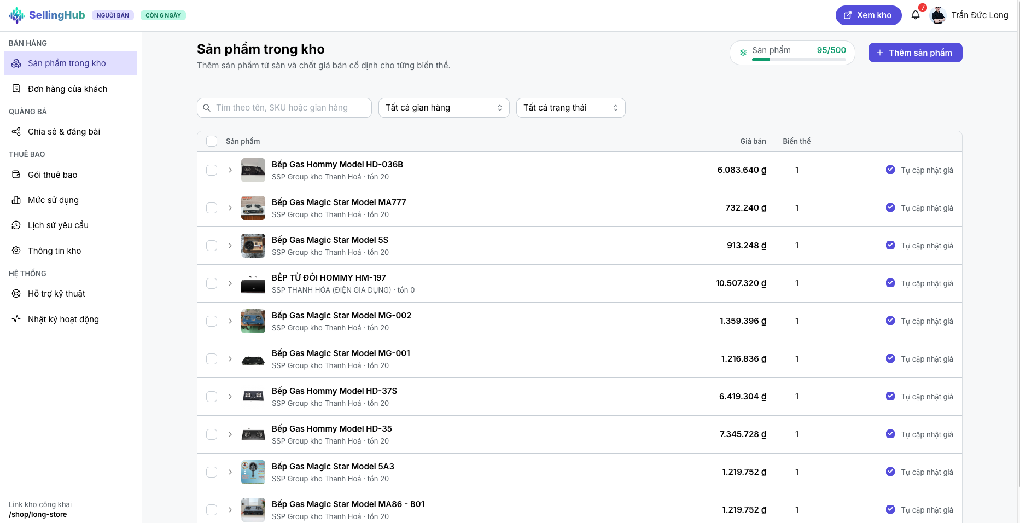Open the /shop/long-store public link
The width and height of the screenshot is (1020, 523).
coord(38,514)
